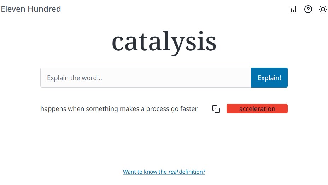The width and height of the screenshot is (328, 185).
Task: Click the duplicate-squares icon beside the explanation
Action: click(216, 109)
